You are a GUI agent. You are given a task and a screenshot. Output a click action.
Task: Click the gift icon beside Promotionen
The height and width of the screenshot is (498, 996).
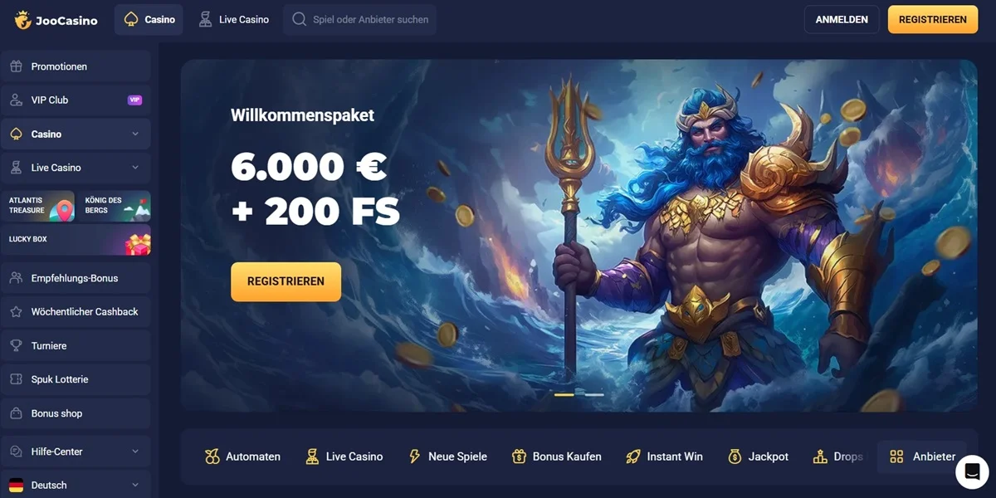(16, 66)
